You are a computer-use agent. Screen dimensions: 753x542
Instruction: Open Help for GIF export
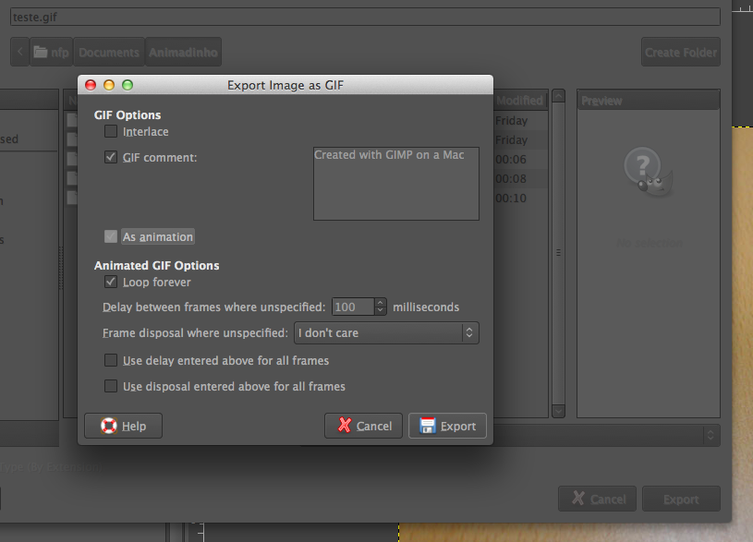123,426
